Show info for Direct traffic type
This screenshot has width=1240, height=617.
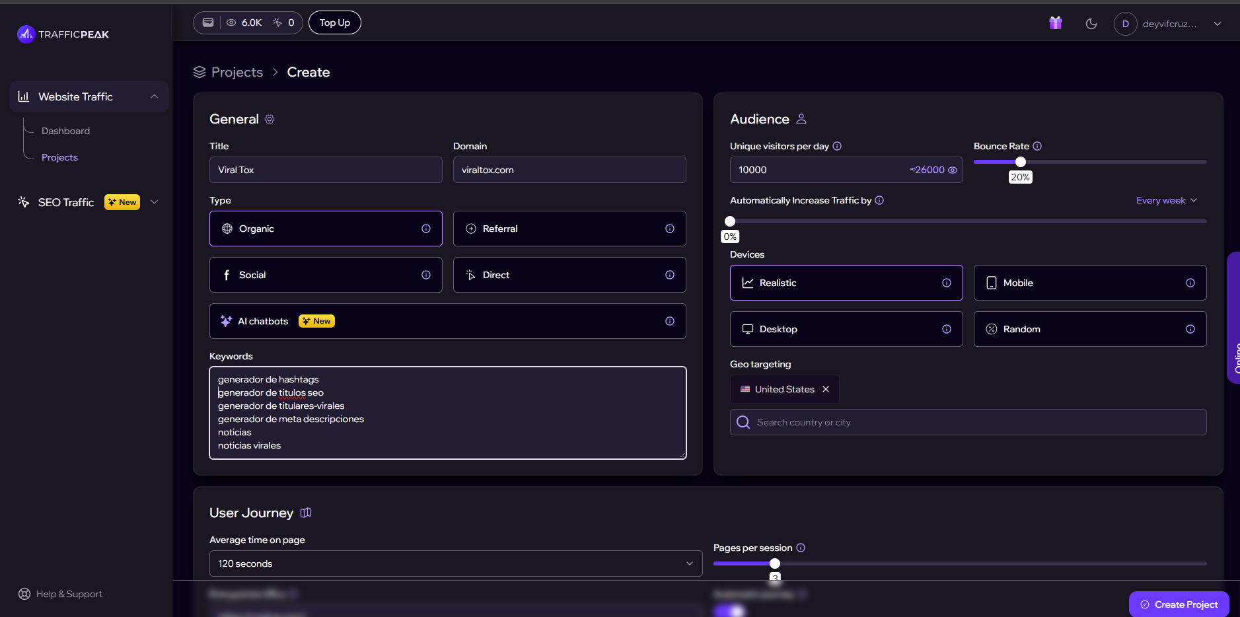point(670,275)
